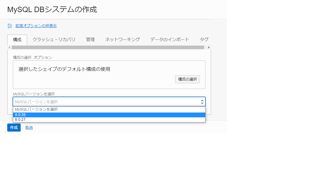Switch to the クラッシュ・リカバリ tab
The image size is (309, 174).
click(54, 39)
